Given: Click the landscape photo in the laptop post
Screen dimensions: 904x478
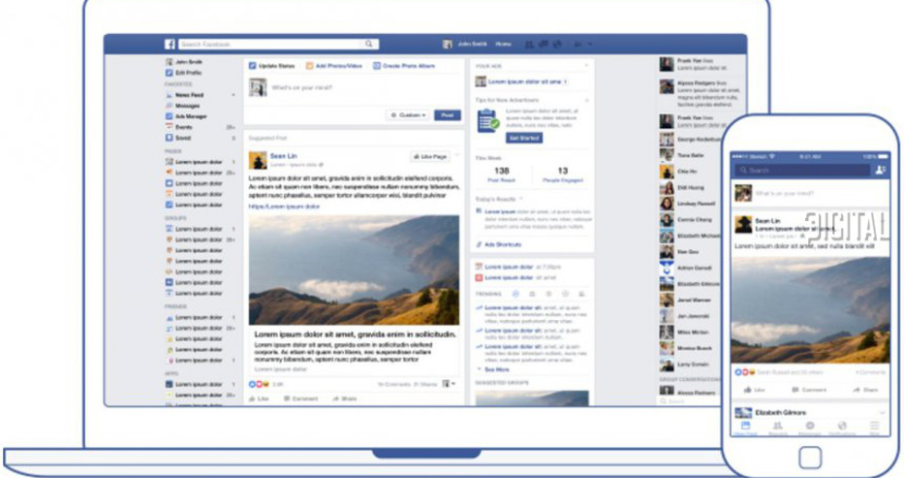Looking at the screenshot, I should coord(354,270).
